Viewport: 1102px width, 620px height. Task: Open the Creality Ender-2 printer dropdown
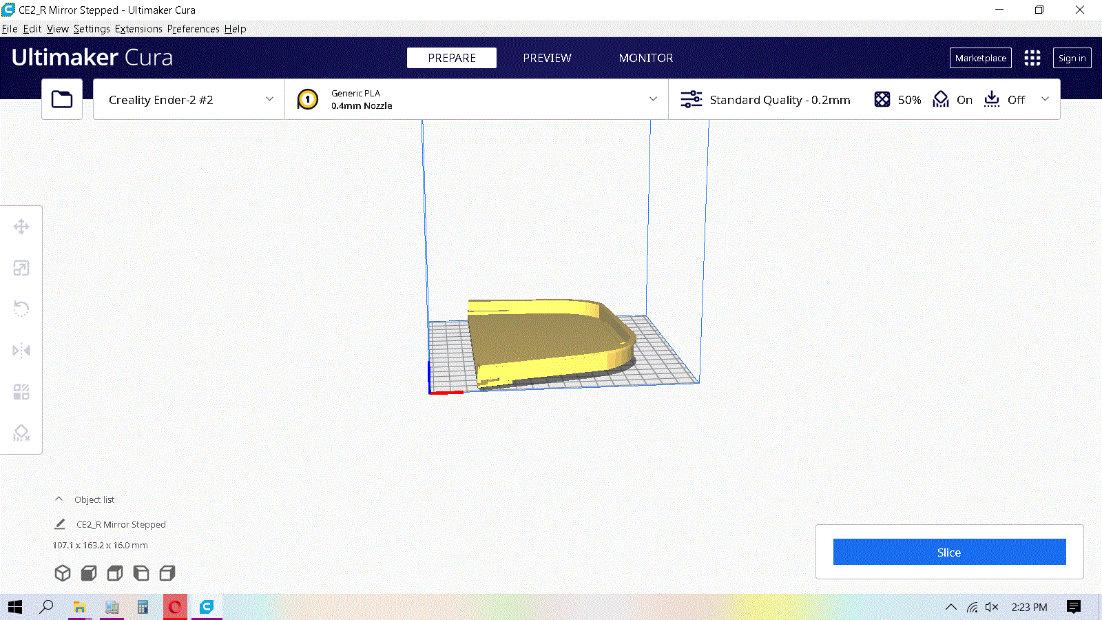[188, 99]
